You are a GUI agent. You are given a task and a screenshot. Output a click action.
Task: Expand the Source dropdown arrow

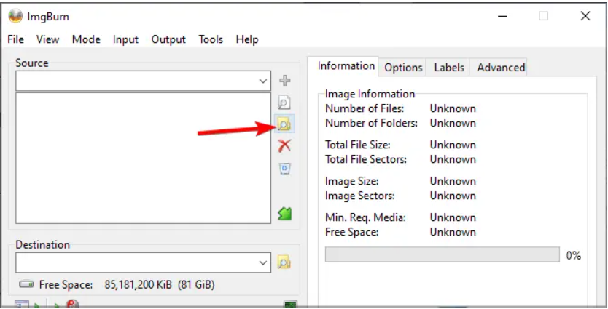[x=263, y=81]
